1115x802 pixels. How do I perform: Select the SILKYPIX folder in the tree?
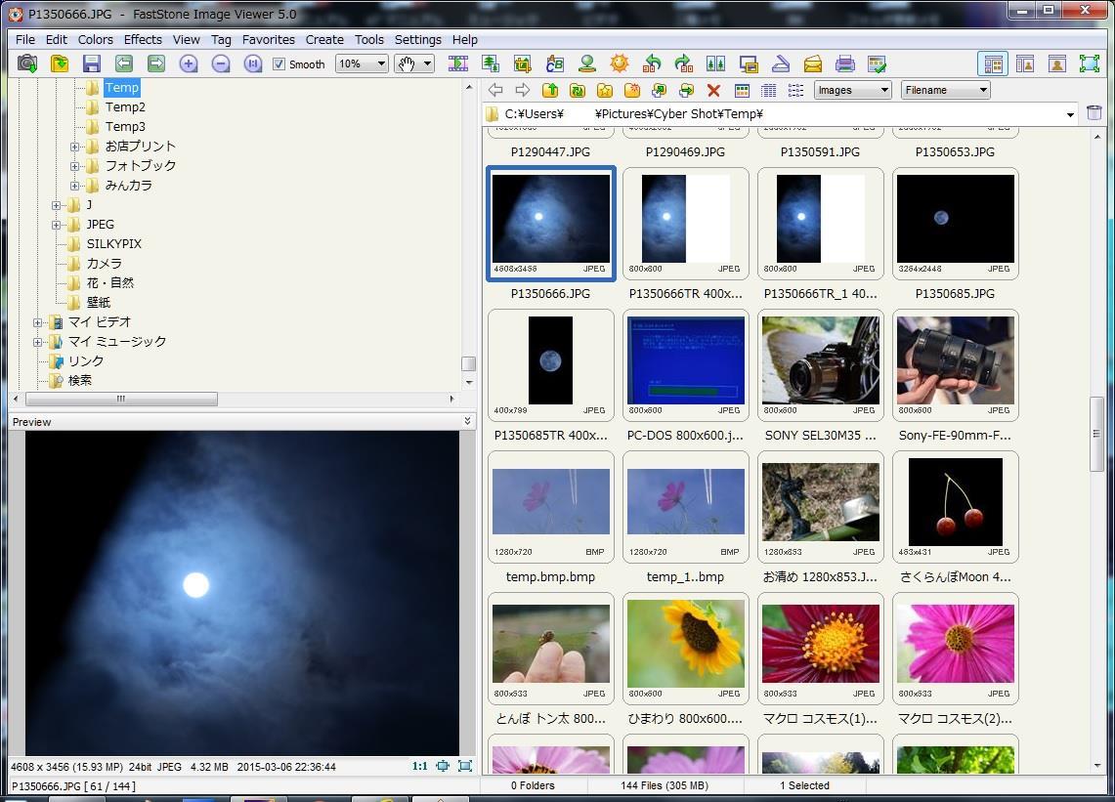(x=113, y=244)
